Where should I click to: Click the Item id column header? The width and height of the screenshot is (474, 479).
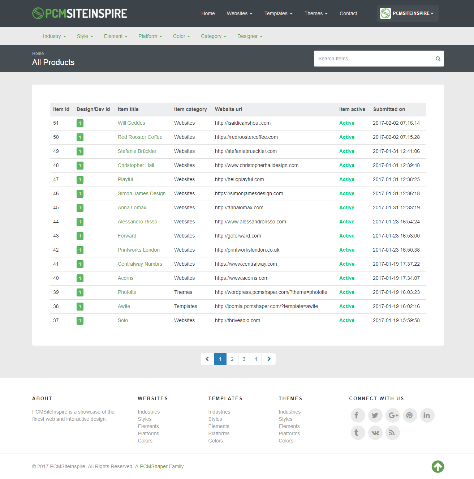[x=61, y=110]
